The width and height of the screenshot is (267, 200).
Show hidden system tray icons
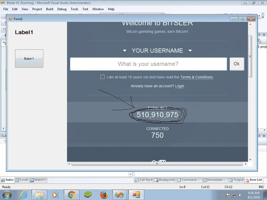coord(222,195)
